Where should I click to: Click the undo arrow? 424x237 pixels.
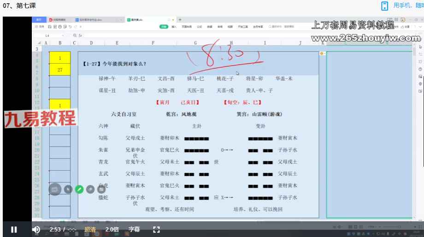[71, 27]
